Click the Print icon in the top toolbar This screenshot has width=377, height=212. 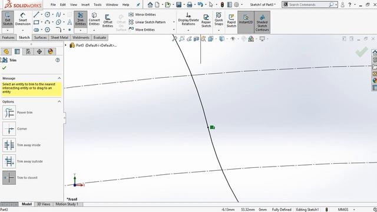pos(190,5)
